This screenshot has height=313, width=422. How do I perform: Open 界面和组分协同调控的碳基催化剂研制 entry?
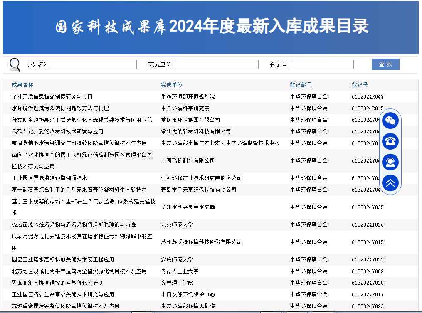click(x=57, y=283)
